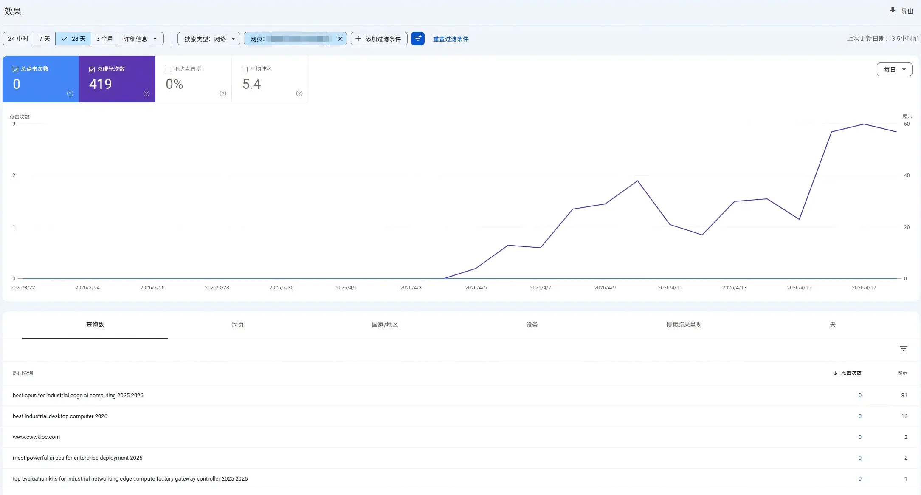Click the 导出 export button label

click(x=907, y=11)
